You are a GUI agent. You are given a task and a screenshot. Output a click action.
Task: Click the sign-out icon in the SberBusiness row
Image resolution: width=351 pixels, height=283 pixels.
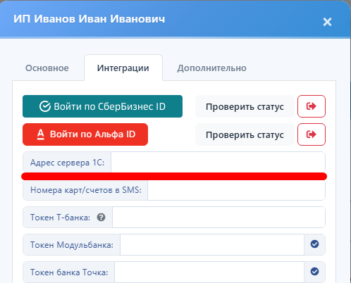312,106
